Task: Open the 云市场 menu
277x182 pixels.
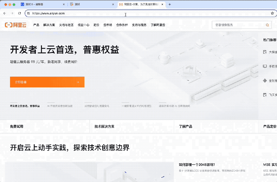Action: [x=108, y=25]
